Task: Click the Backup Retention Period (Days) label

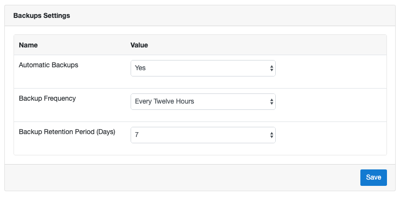Action: (x=67, y=132)
